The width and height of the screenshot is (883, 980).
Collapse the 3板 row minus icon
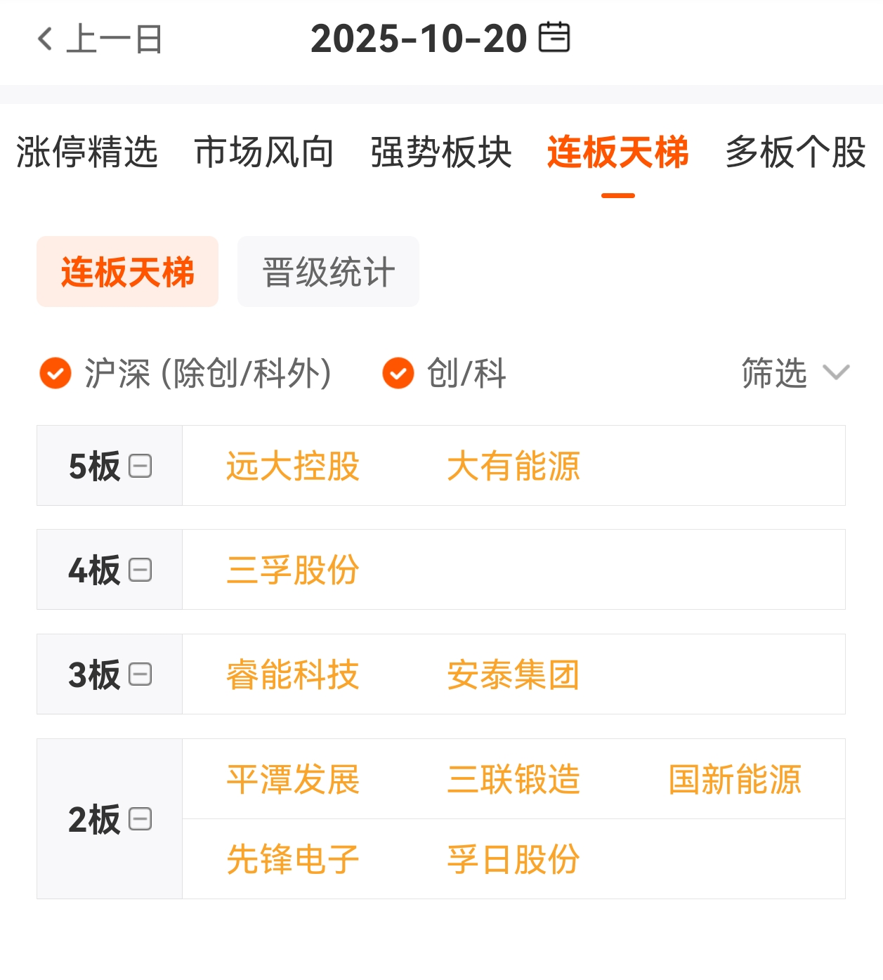[x=140, y=674]
